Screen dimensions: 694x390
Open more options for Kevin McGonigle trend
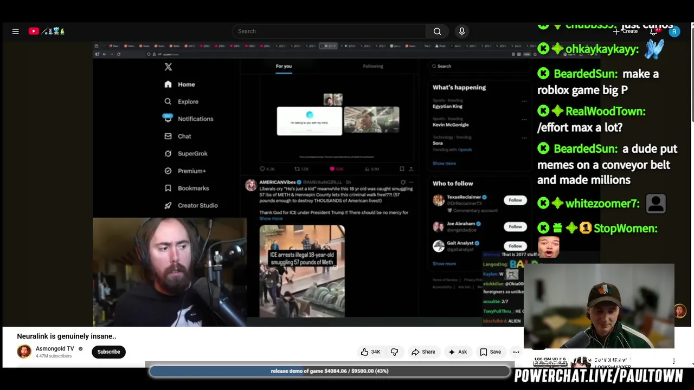(524, 120)
